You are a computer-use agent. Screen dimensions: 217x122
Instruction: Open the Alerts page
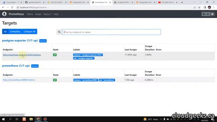pos(30,14)
